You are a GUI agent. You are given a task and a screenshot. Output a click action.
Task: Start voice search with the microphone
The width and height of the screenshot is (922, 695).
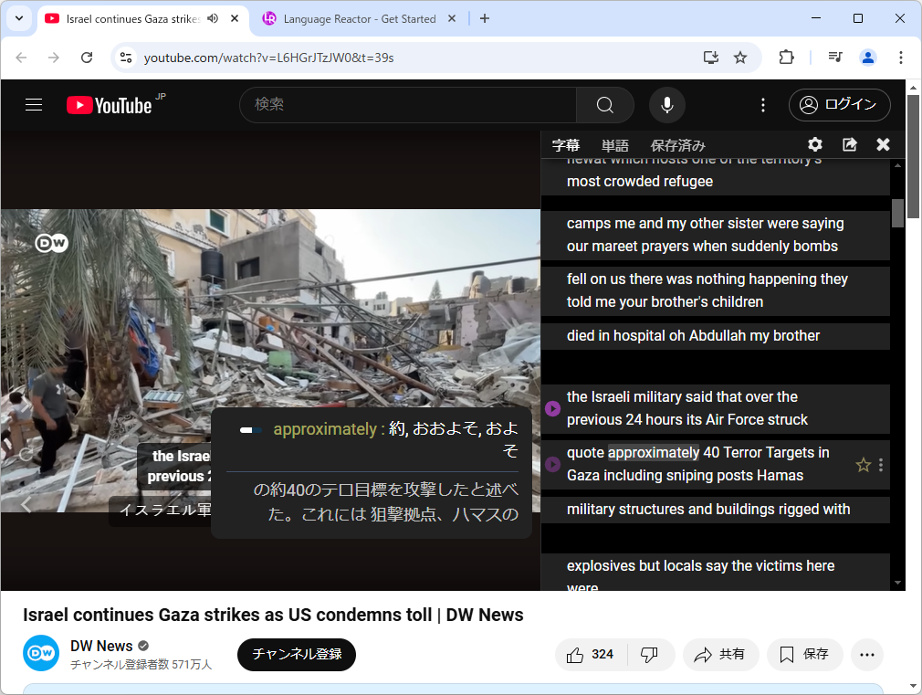click(666, 105)
